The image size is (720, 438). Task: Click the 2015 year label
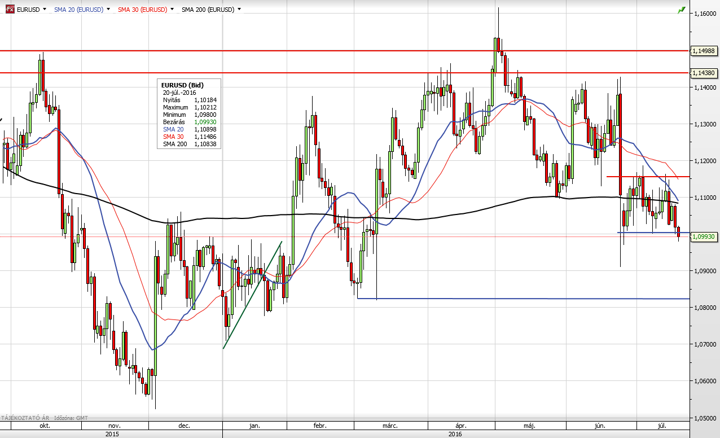(x=112, y=434)
